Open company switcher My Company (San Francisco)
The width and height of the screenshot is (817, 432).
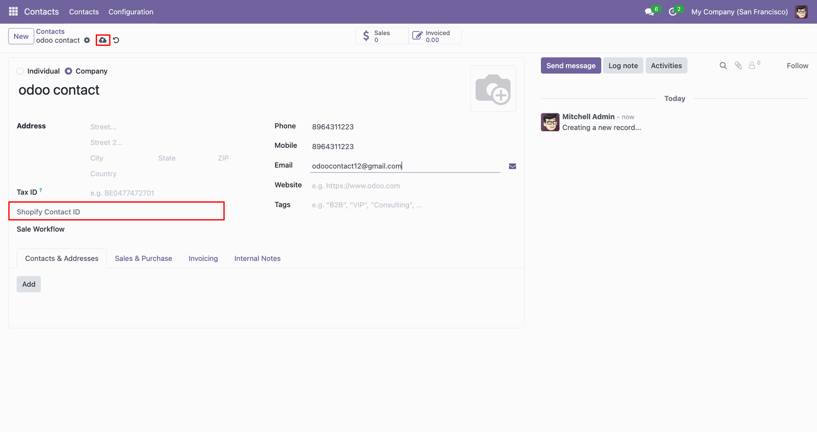pos(739,12)
